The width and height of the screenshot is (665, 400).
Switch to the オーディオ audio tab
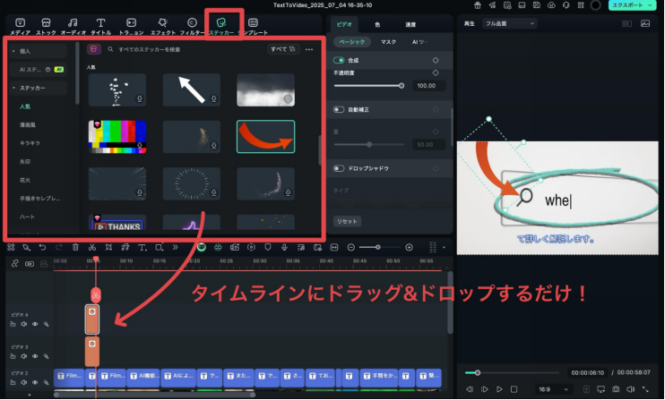click(73, 26)
